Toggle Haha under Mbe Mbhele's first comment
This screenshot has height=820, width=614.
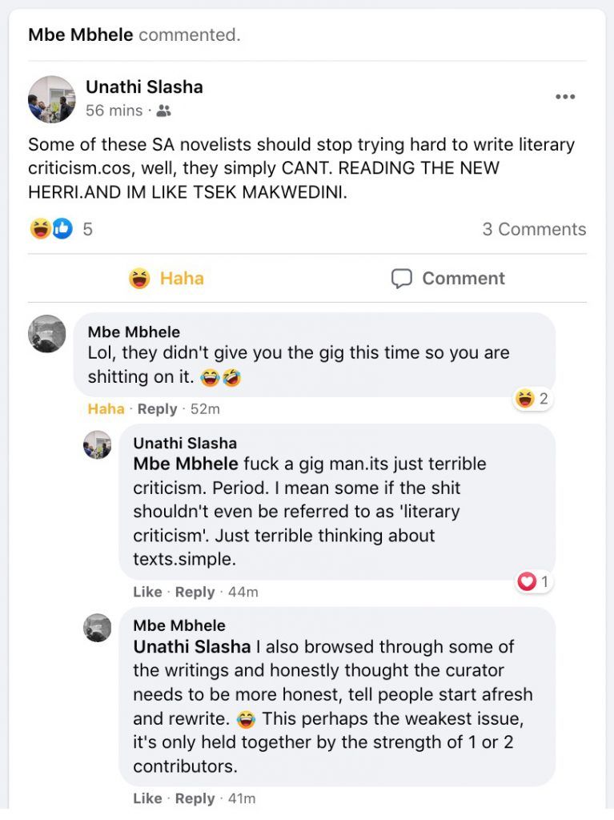106,408
